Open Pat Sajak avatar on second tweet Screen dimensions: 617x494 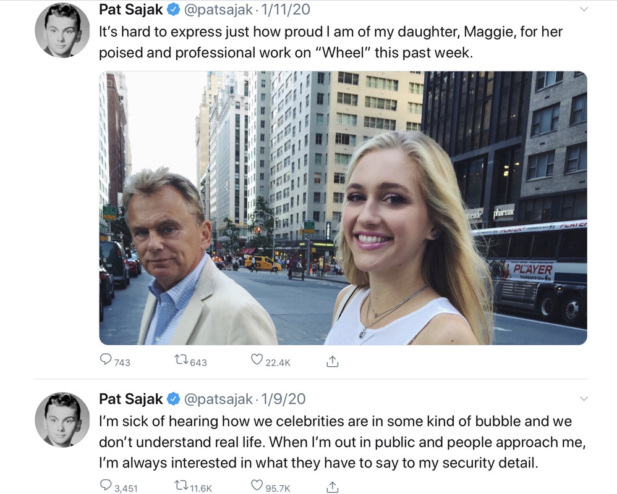coord(62,420)
